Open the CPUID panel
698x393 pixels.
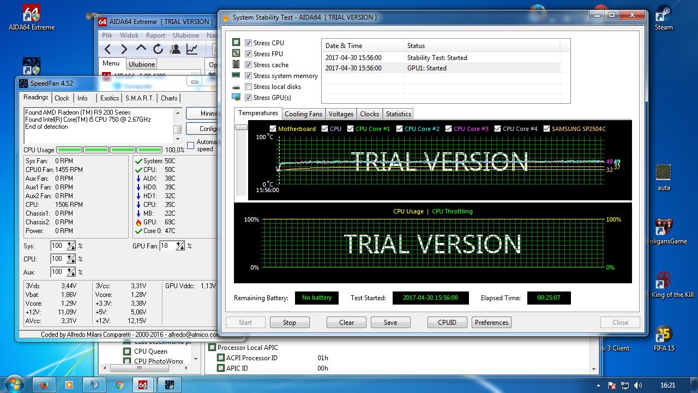coord(447,323)
